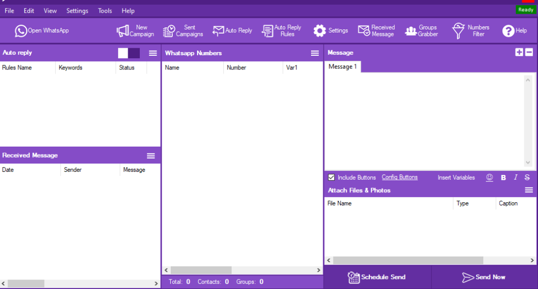Start a New Campaign with the megaphone icon
Screen dimensions: 538x289
coord(122,31)
